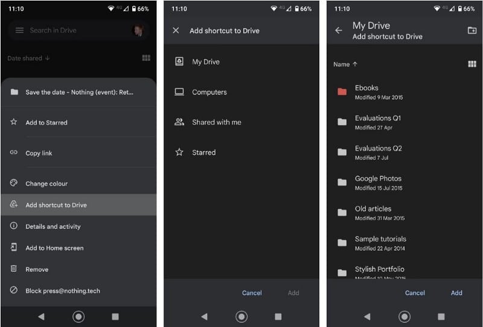Click the laptop icon beside Computers
Image resolution: width=483 pixels, height=327 pixels.
click(x=179, y=92)
